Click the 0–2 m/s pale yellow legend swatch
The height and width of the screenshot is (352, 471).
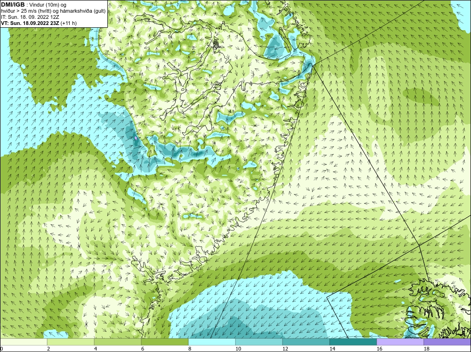tap(24, 342)
